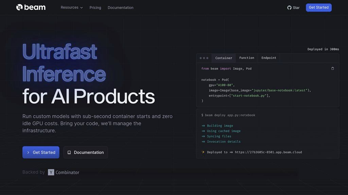Click the "Invocation details" log line

coord(221,142)
